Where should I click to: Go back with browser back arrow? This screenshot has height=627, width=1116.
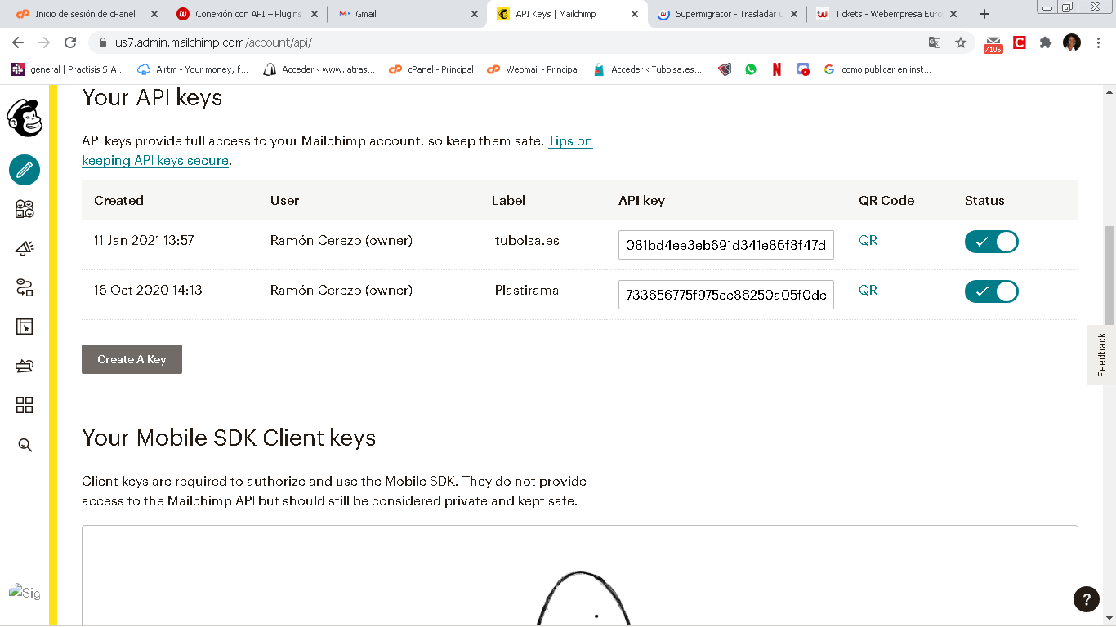tap(18, 42)
